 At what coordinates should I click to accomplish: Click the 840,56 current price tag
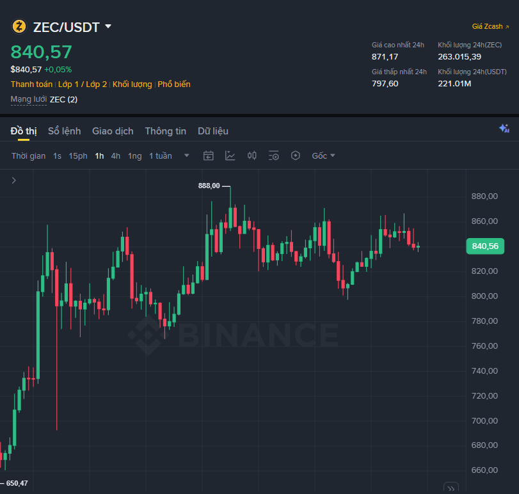coord(485,246)
